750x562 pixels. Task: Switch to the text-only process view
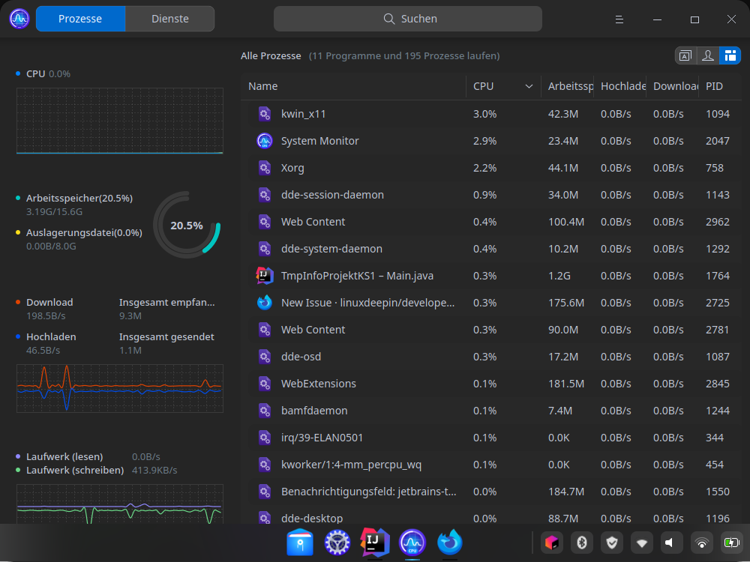click(x=685, y=55)
